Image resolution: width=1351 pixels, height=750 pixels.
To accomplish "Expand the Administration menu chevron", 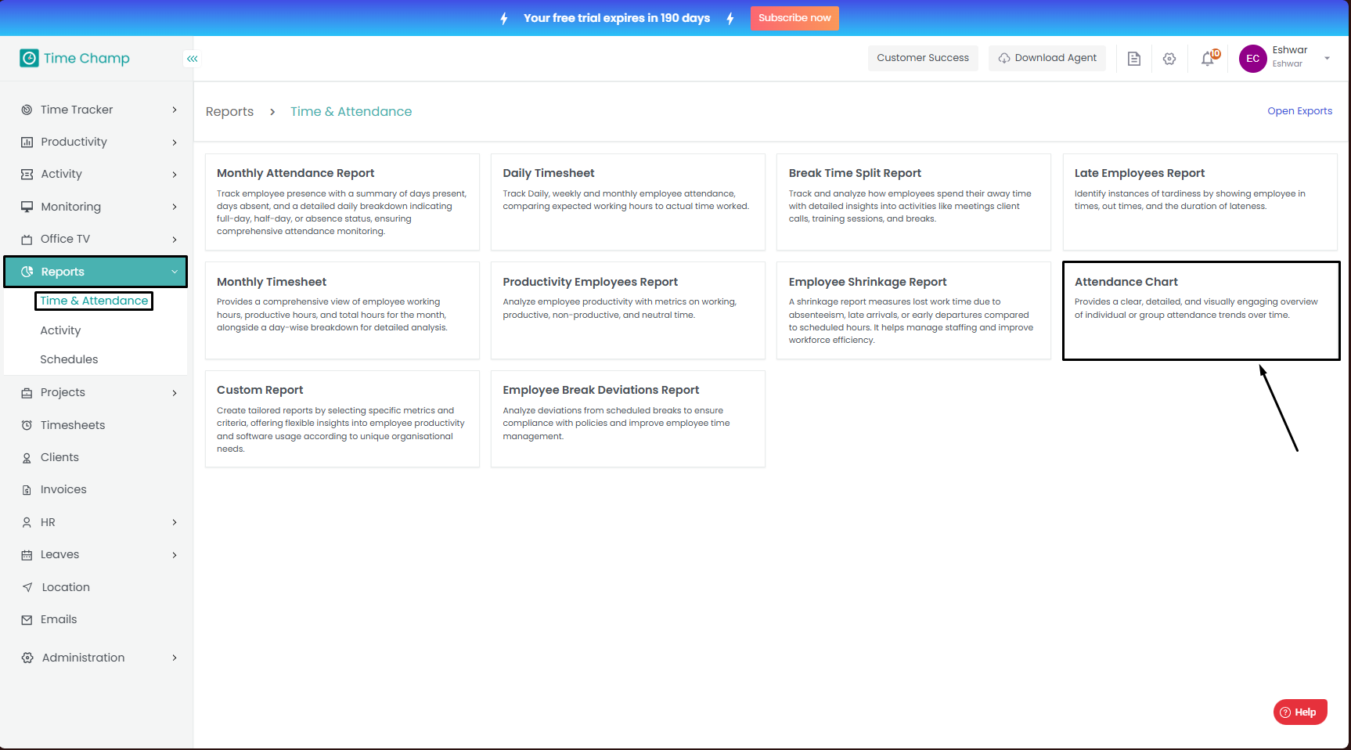I will click(175, 658).
